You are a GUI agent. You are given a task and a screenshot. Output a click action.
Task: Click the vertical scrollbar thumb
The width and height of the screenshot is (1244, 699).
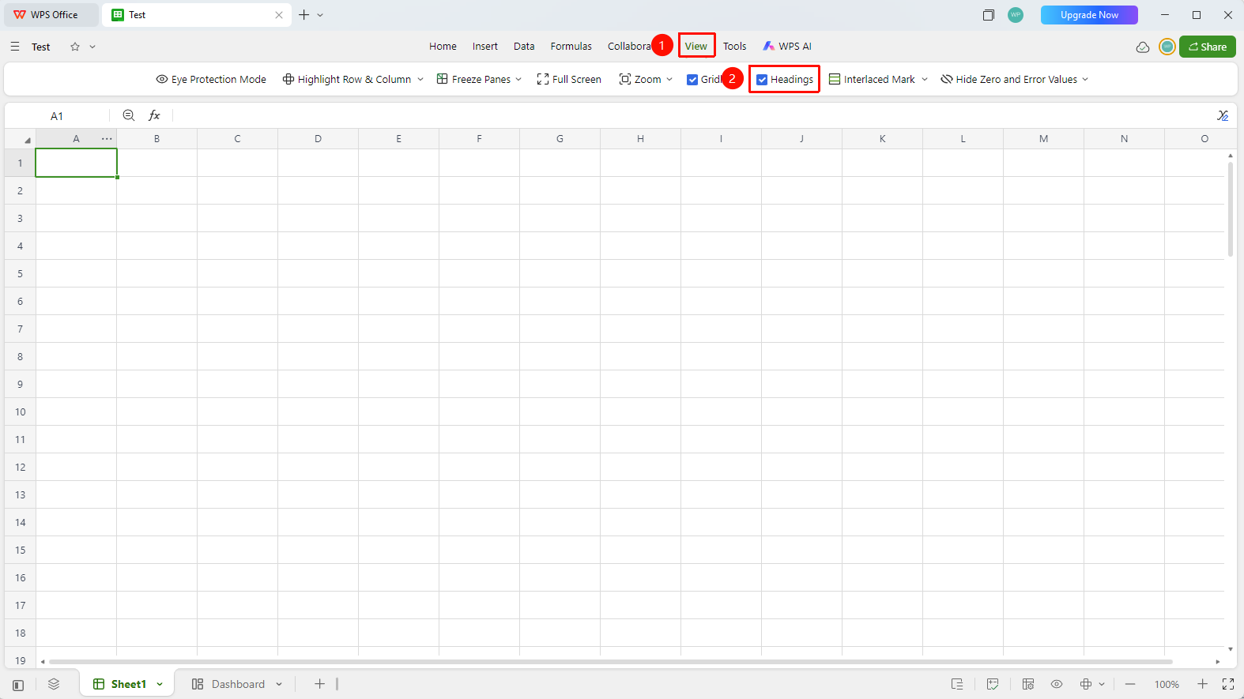[x=1231, y=209]
